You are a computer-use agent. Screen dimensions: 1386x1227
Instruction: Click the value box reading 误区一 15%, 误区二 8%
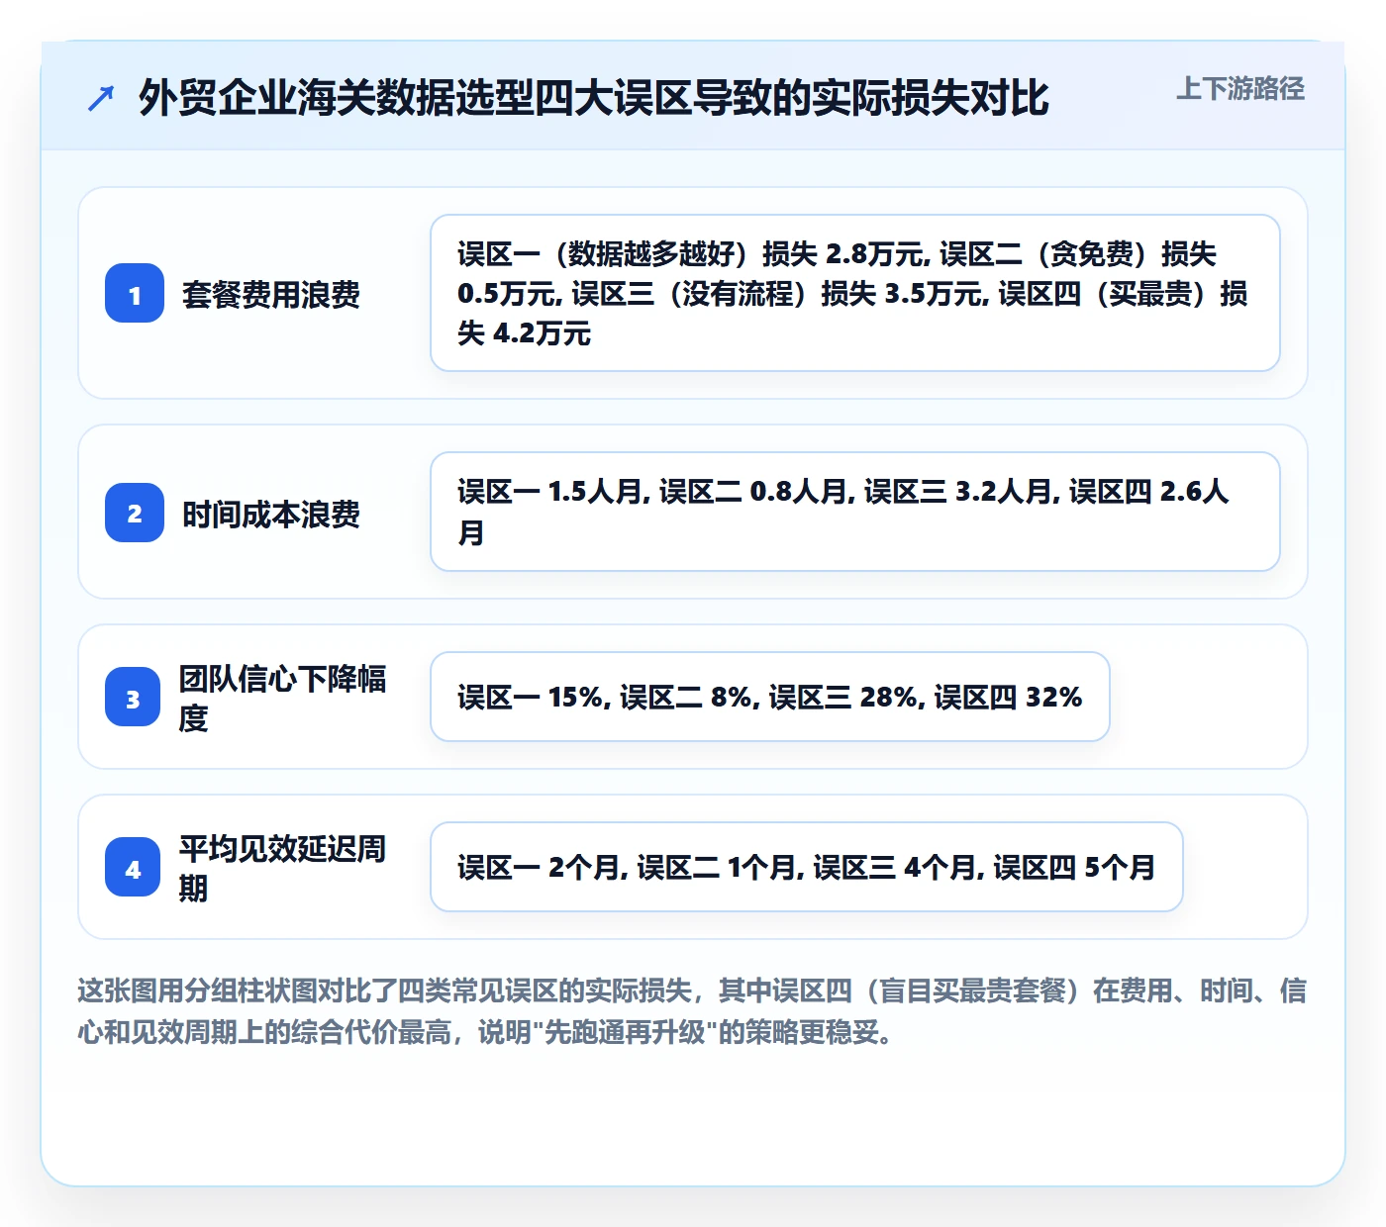click(x=770, y=697)
